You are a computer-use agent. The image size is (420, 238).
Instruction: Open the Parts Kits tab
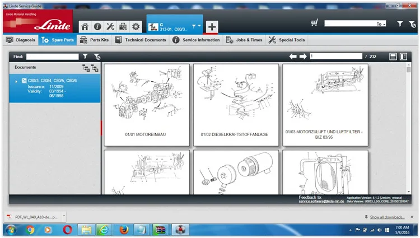tap(94, 40)
